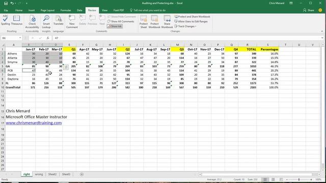Toggle Show/Hide Comment

[x=122, y=16]
